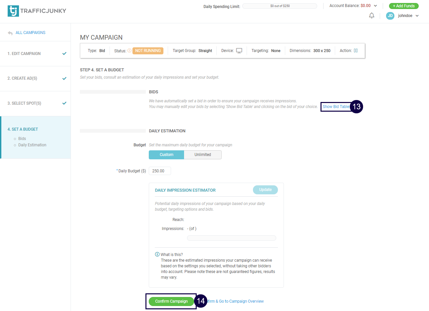Viewport: 429px width, 311px height.
Task: Click the Add Funds button
Action: pyautogui.click(x=404, y=6)
